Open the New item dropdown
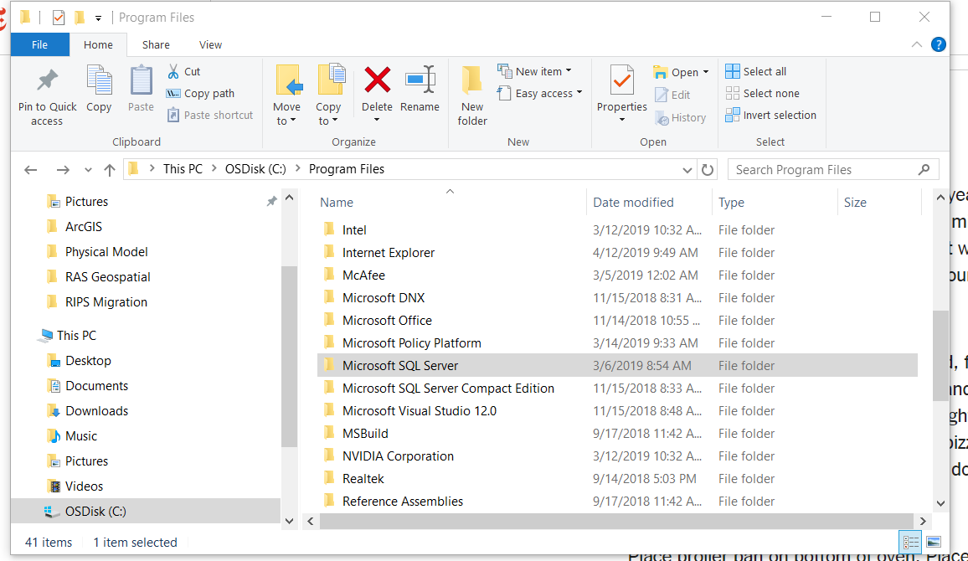 (x=540, y=70)
